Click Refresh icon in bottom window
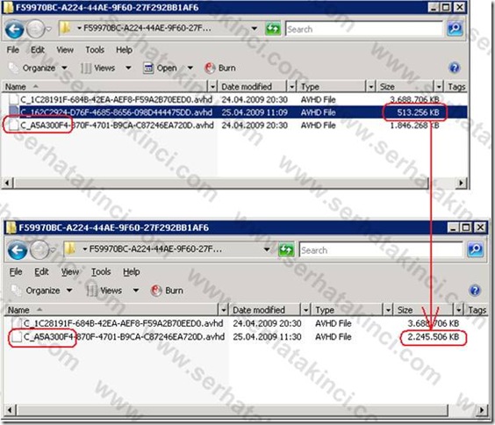 pyautogui.click(x=286, y=250)
